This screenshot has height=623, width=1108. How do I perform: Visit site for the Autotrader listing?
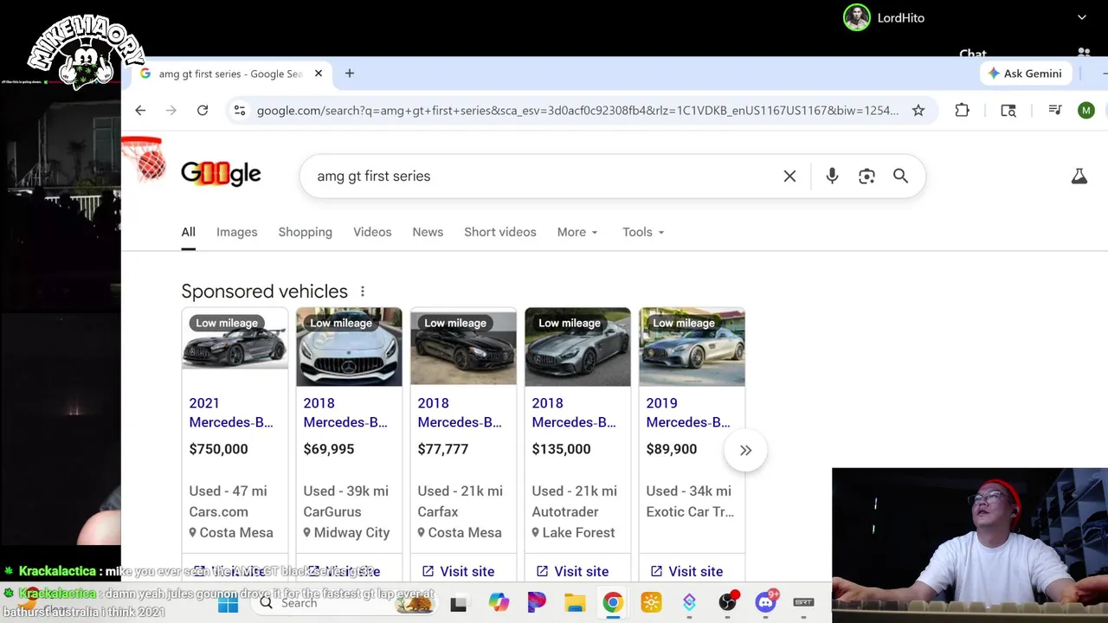tap(572, 571)
